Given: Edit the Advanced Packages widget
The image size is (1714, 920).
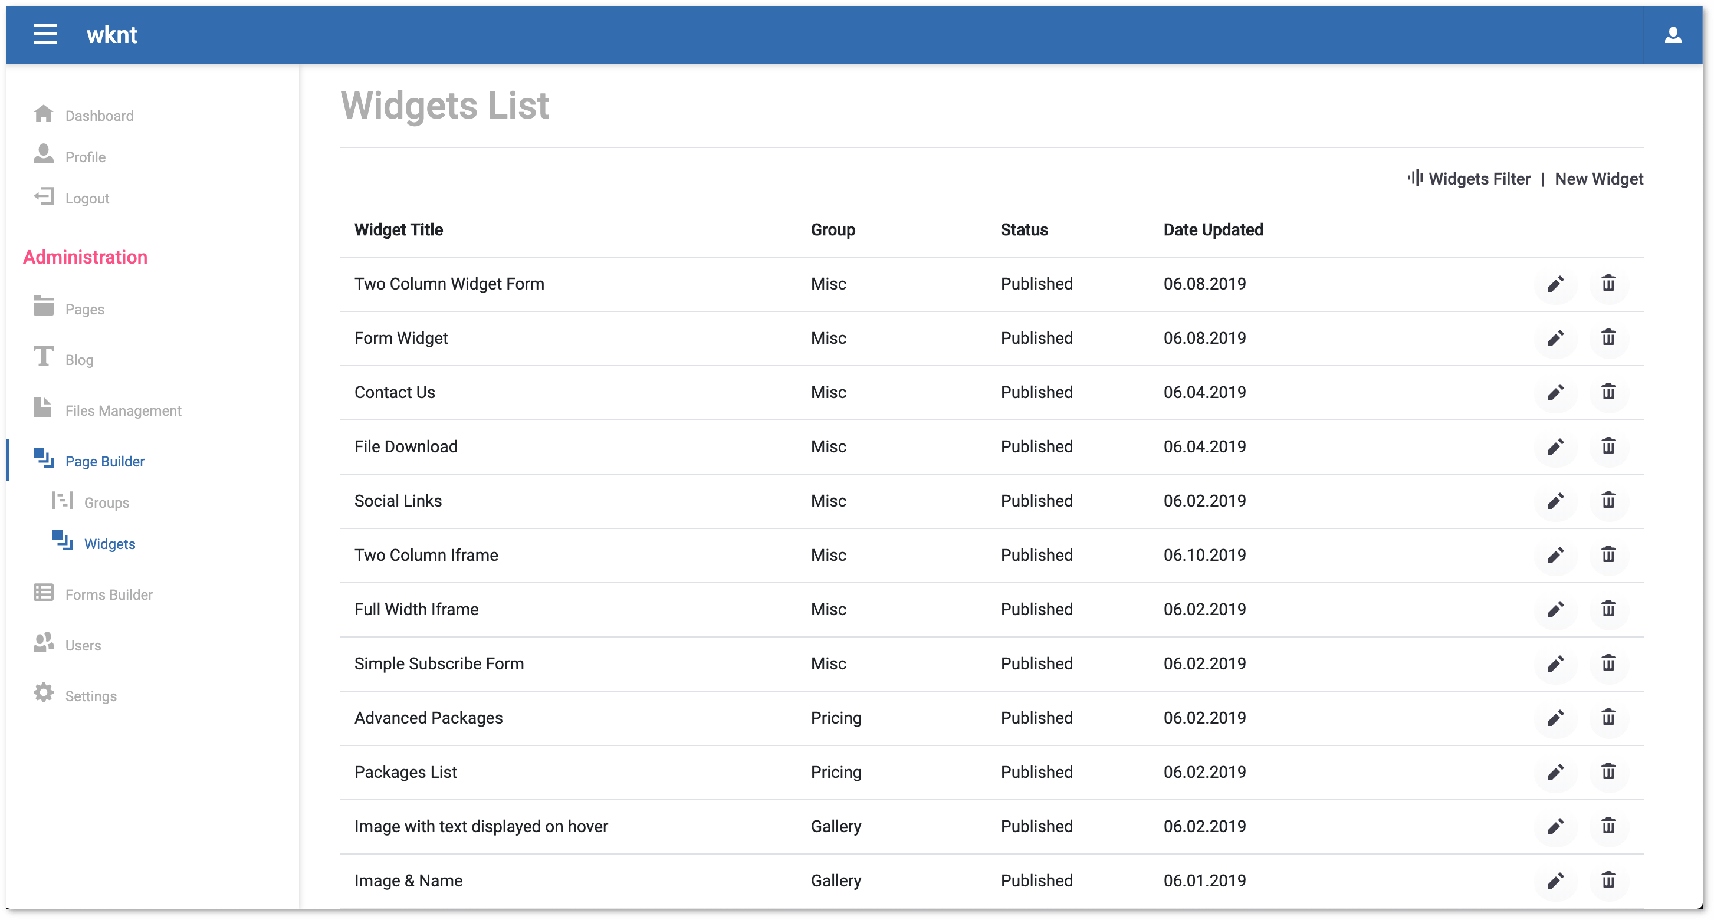Looking at the screenshot, I should point(1555,718).
